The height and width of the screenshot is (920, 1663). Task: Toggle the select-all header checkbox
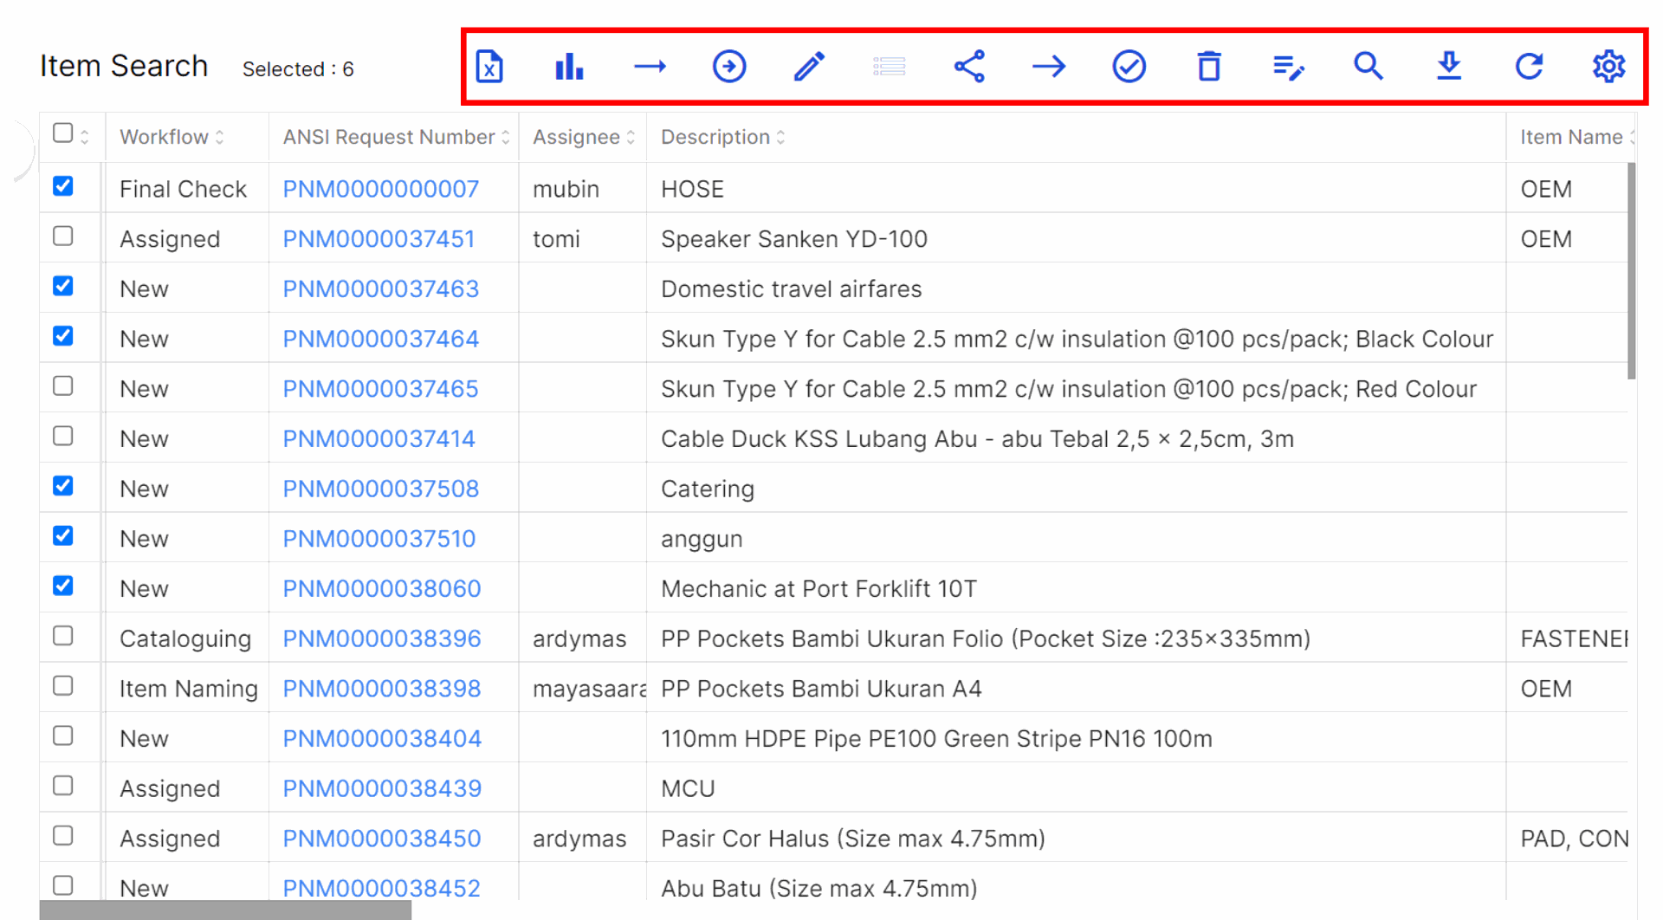click(62, 133)
